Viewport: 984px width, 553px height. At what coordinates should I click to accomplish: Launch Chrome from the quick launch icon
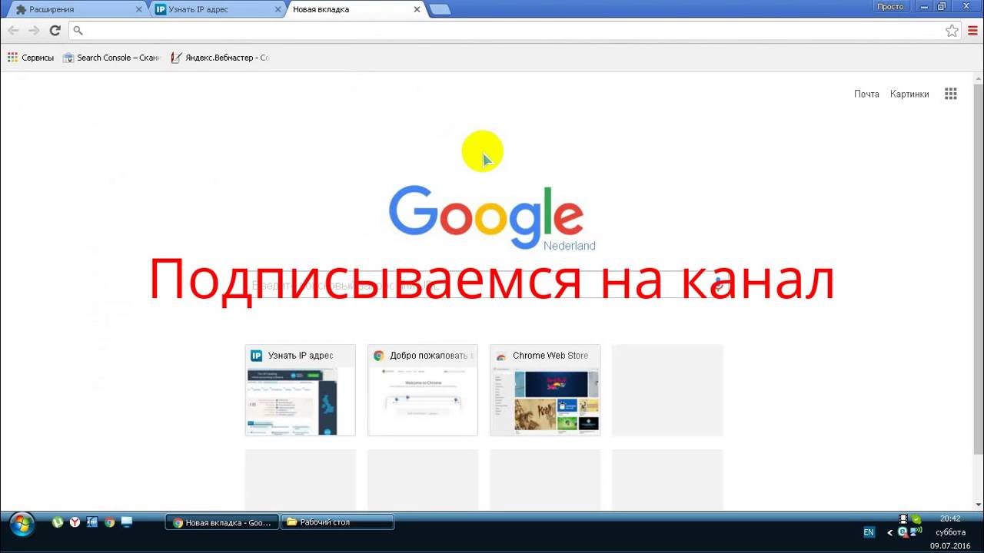tap(109, 522)
